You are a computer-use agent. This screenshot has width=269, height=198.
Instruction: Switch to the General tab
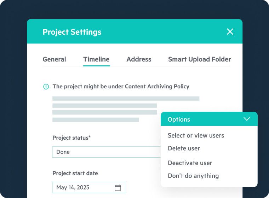click(54, 59)
